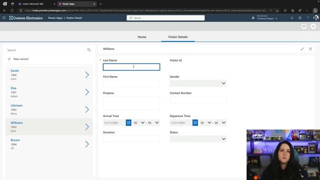The width and height of the screenshot is (320, 180).
Task: Click the visitor list Search field
Action: pos(46,50)
